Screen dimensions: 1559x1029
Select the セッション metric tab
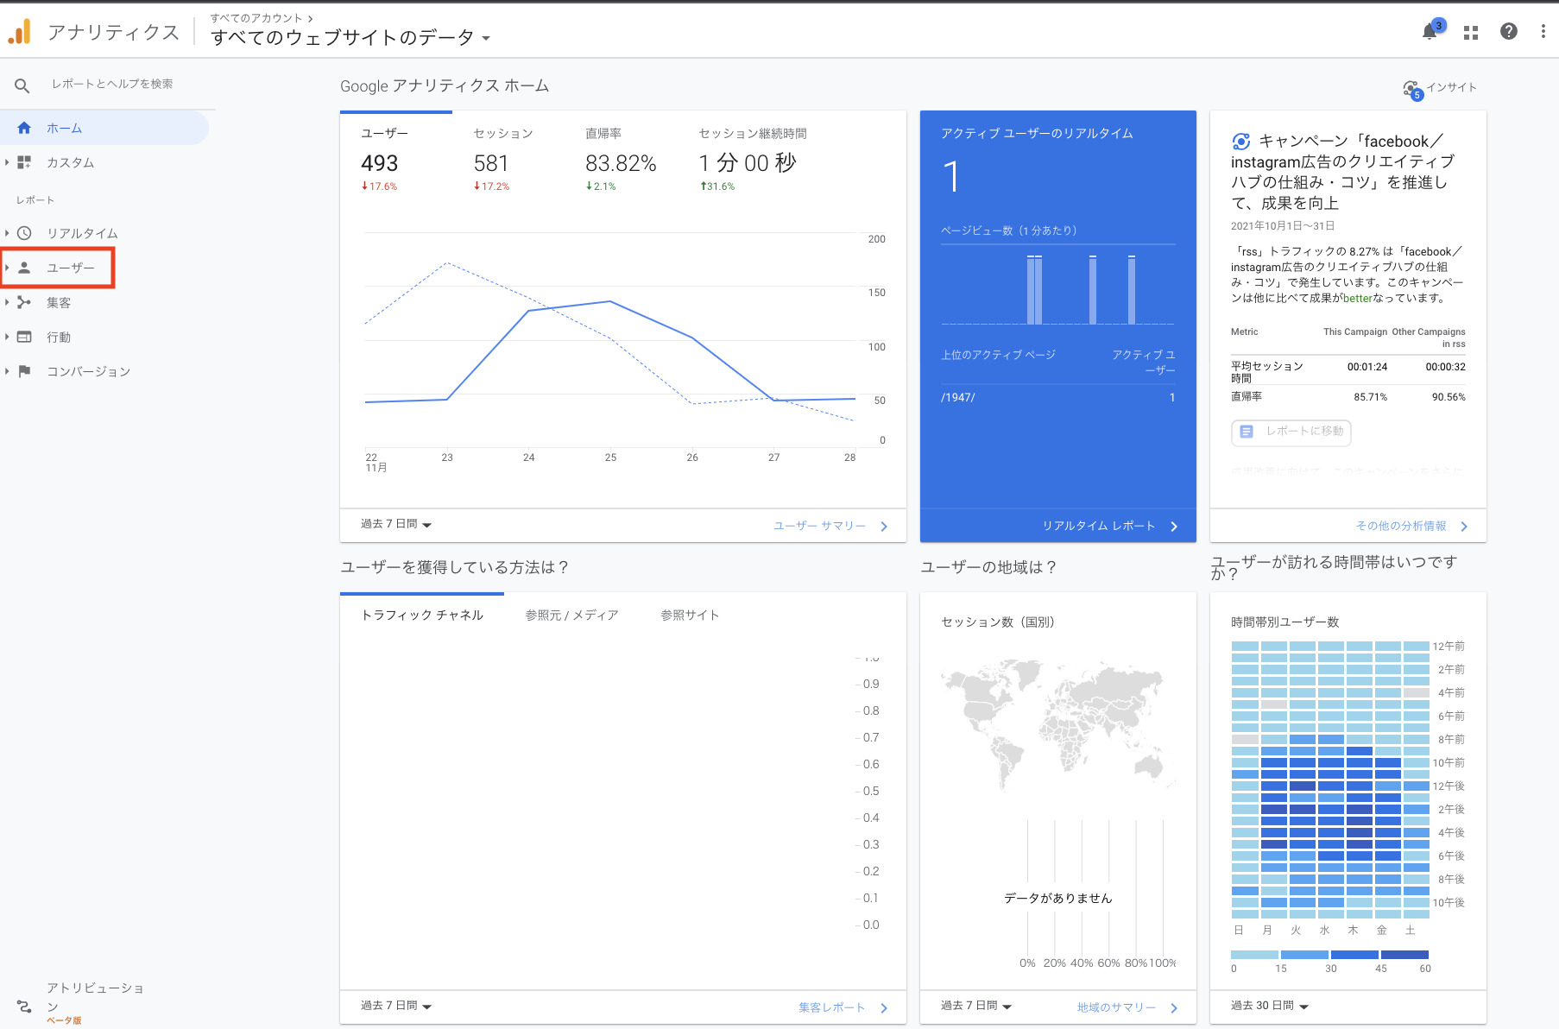pyautogui.click(x=503, y=134)
